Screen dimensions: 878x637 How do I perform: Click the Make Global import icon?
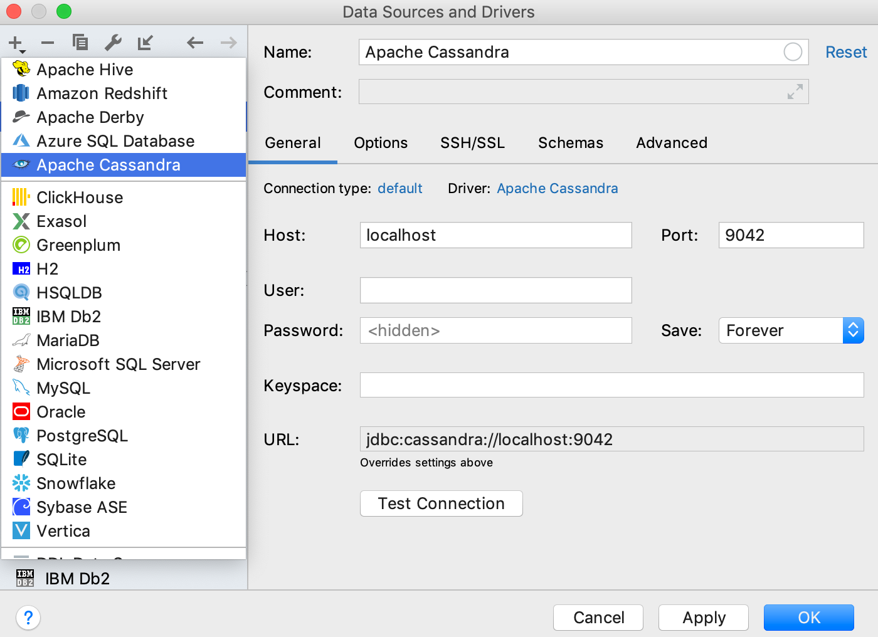click(145, 43)
